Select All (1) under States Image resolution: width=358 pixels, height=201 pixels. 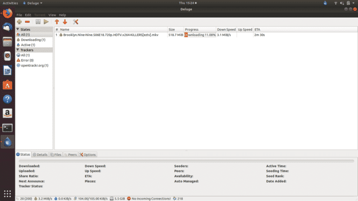[34, 34]
